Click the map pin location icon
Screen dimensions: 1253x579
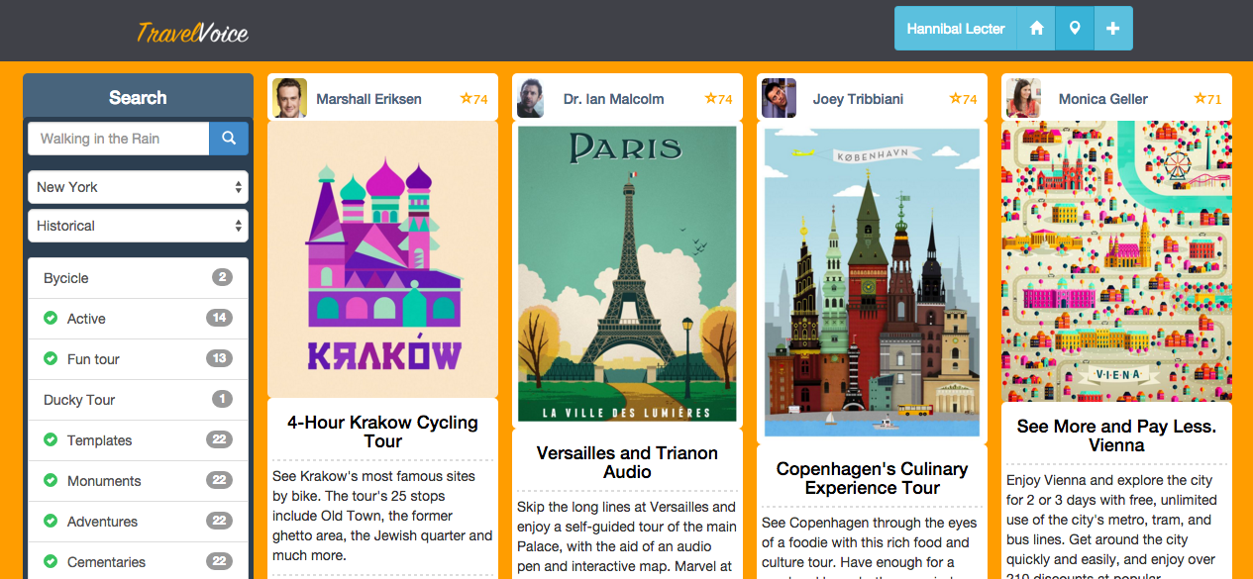pos(1075,29)
